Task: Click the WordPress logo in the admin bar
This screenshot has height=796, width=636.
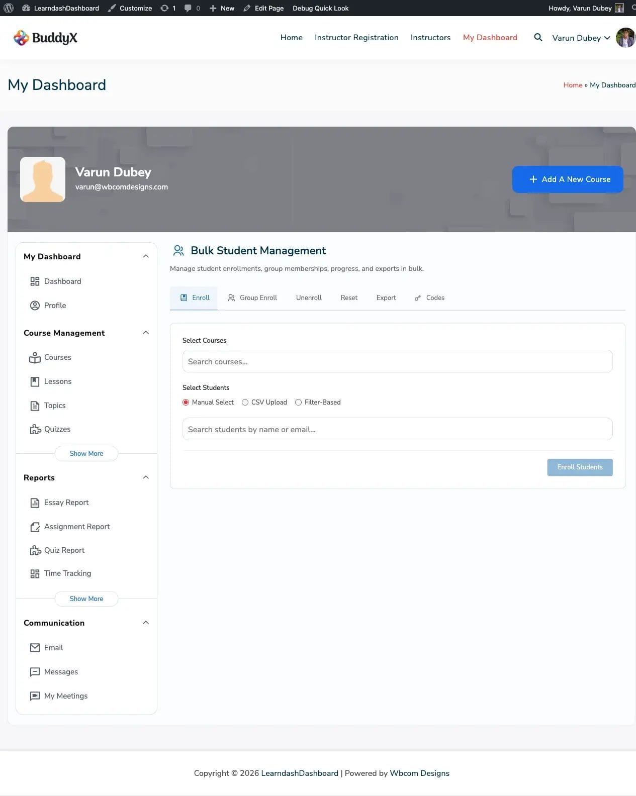Action: (x=9, y=8)
